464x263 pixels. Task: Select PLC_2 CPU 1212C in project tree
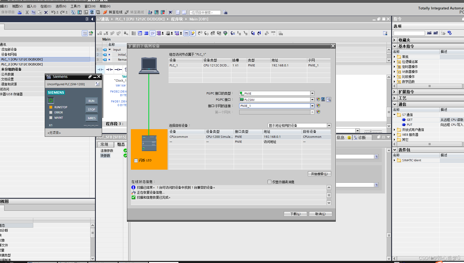point(22,64)
